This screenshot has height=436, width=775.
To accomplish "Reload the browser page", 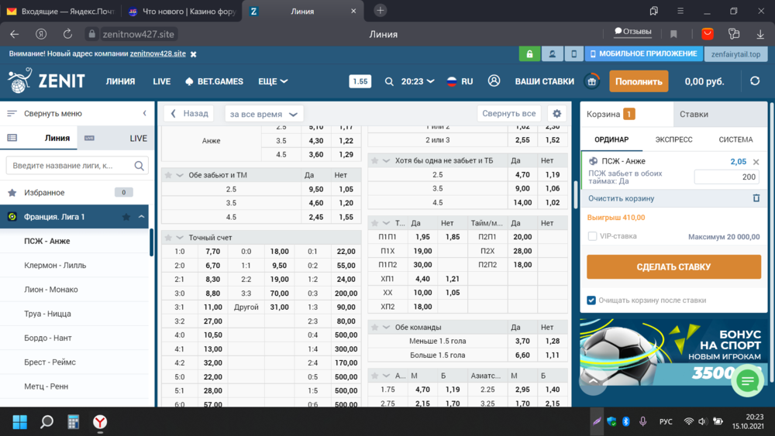I will click(67, 34).
